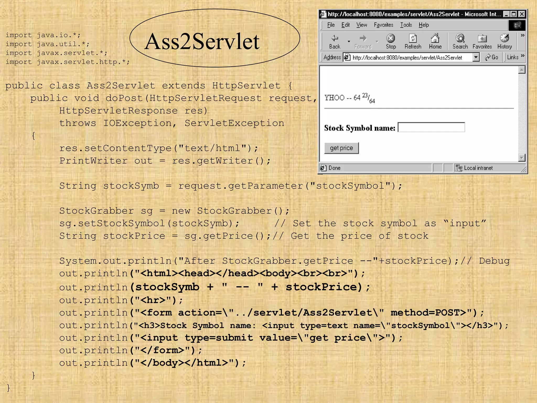Minimize the Internet Explorer window

click(506, 14)
